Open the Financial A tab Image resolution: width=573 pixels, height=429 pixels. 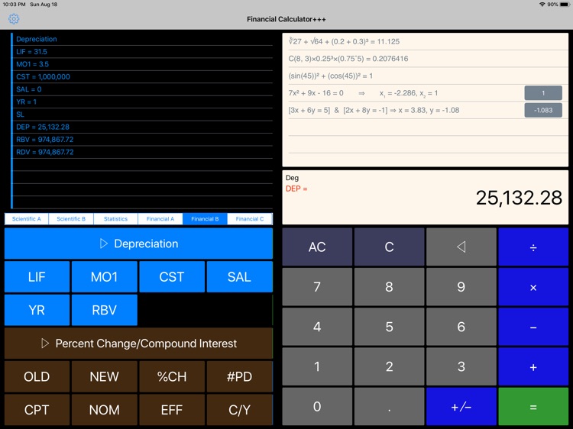[160, 219]
